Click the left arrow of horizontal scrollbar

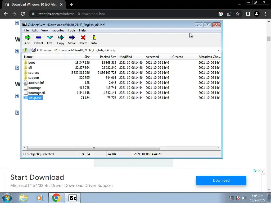(x=25, y=148)
